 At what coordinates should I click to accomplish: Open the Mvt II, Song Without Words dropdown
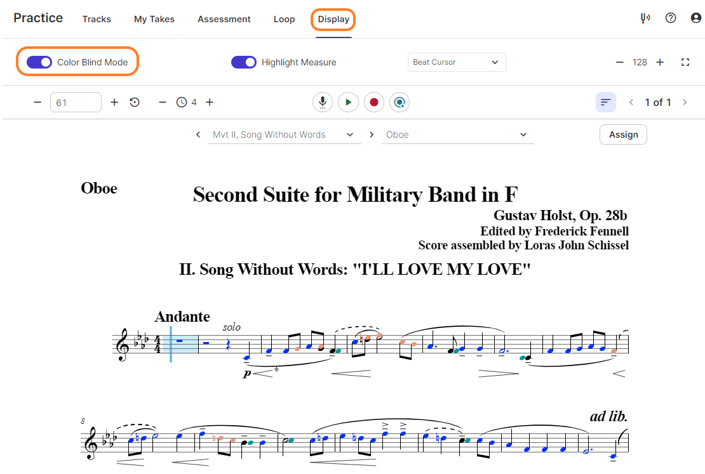point(285,135)
